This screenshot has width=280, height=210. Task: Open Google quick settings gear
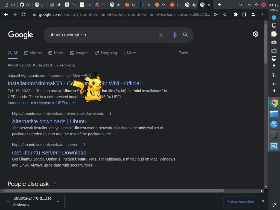point(256,34)
